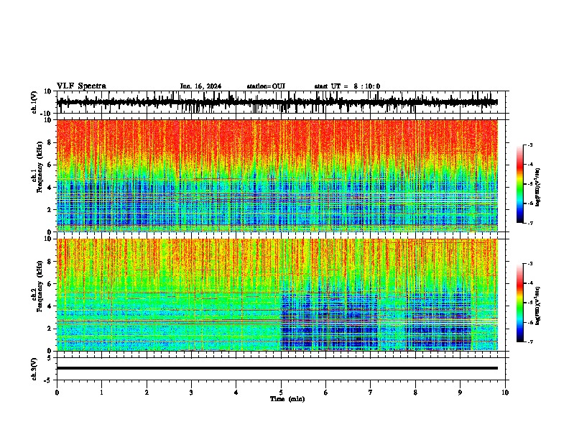569x440 pixels.
Task: Click the ch.2 colorbar log(PSD) label
Action: tap(538, 306)
